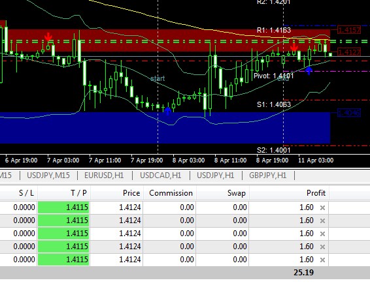This screenshot has width=370, height=289.
Task: Close the fifth order row x icon
Action: [x=322, y=260]
